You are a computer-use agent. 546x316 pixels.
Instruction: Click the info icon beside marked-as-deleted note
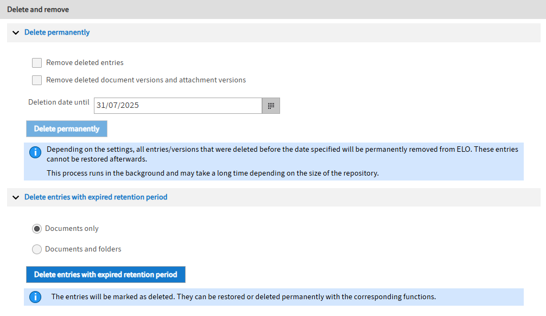tap(35, 297)
